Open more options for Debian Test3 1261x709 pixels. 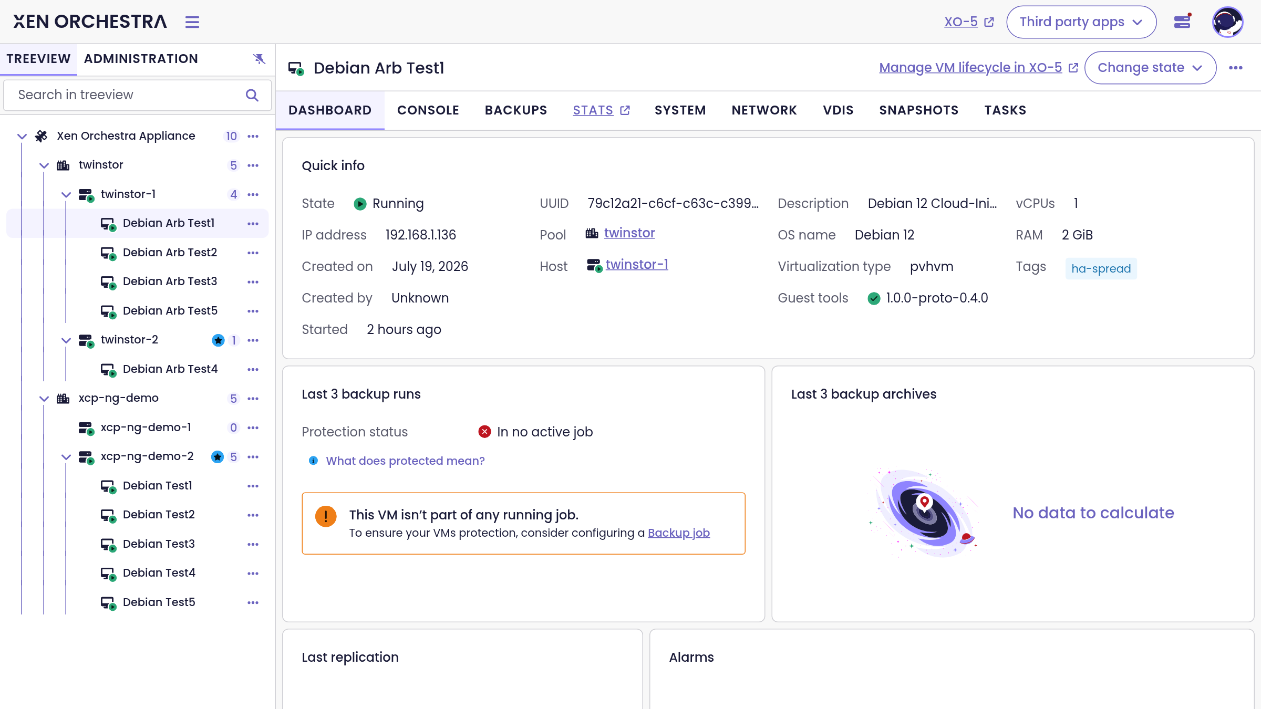tap(253, 544)
